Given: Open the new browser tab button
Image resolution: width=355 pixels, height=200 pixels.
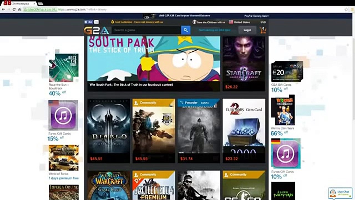Looking at the screenshot, I should 40,4.
